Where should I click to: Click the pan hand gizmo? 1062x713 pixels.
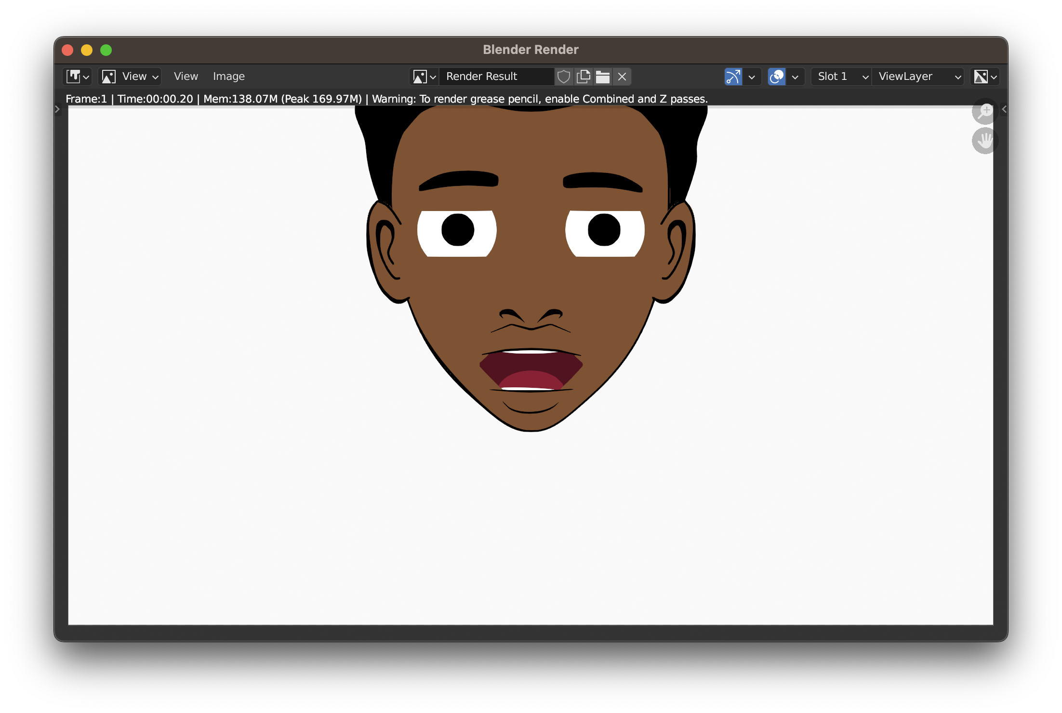[984, 141]
